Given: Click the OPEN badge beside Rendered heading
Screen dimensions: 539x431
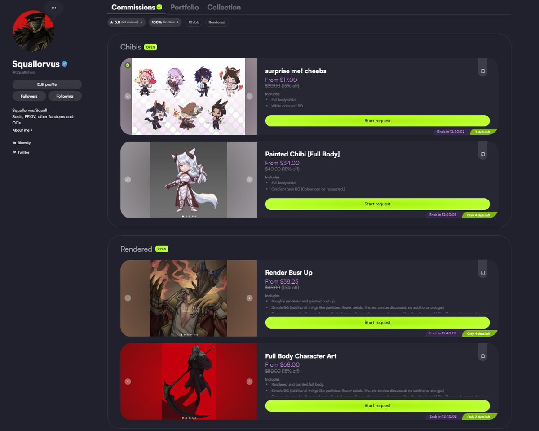Looking at the screenshot, I should [x=162, y=249].
